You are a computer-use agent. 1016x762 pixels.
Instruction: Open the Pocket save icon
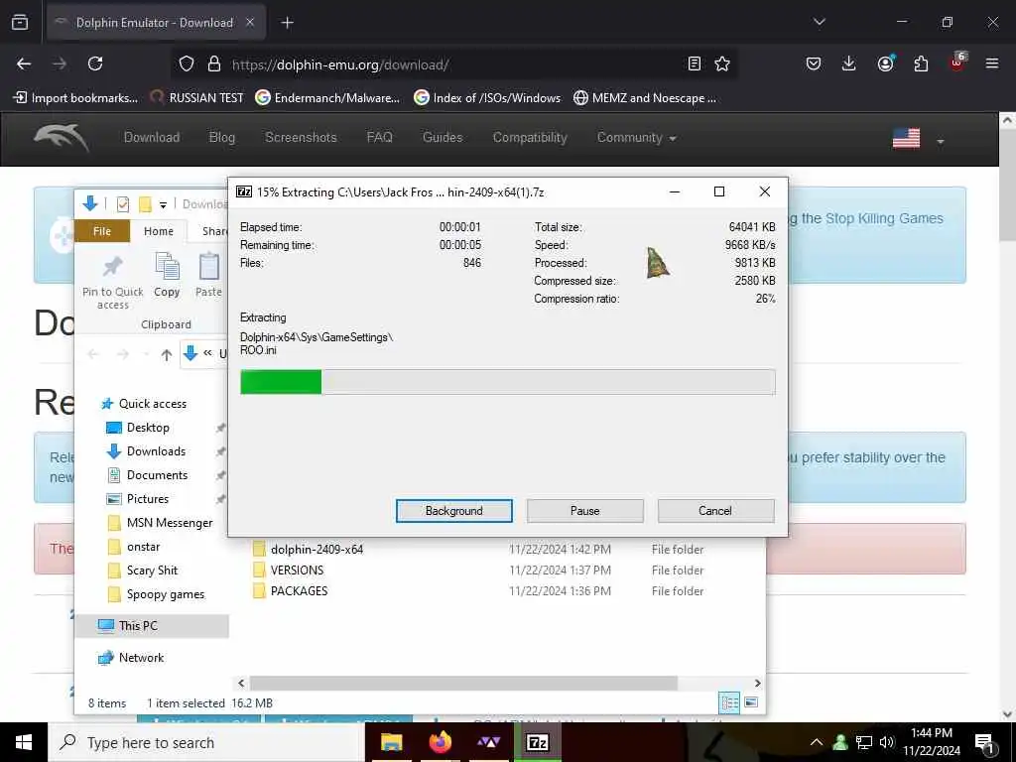pos(814,63)
